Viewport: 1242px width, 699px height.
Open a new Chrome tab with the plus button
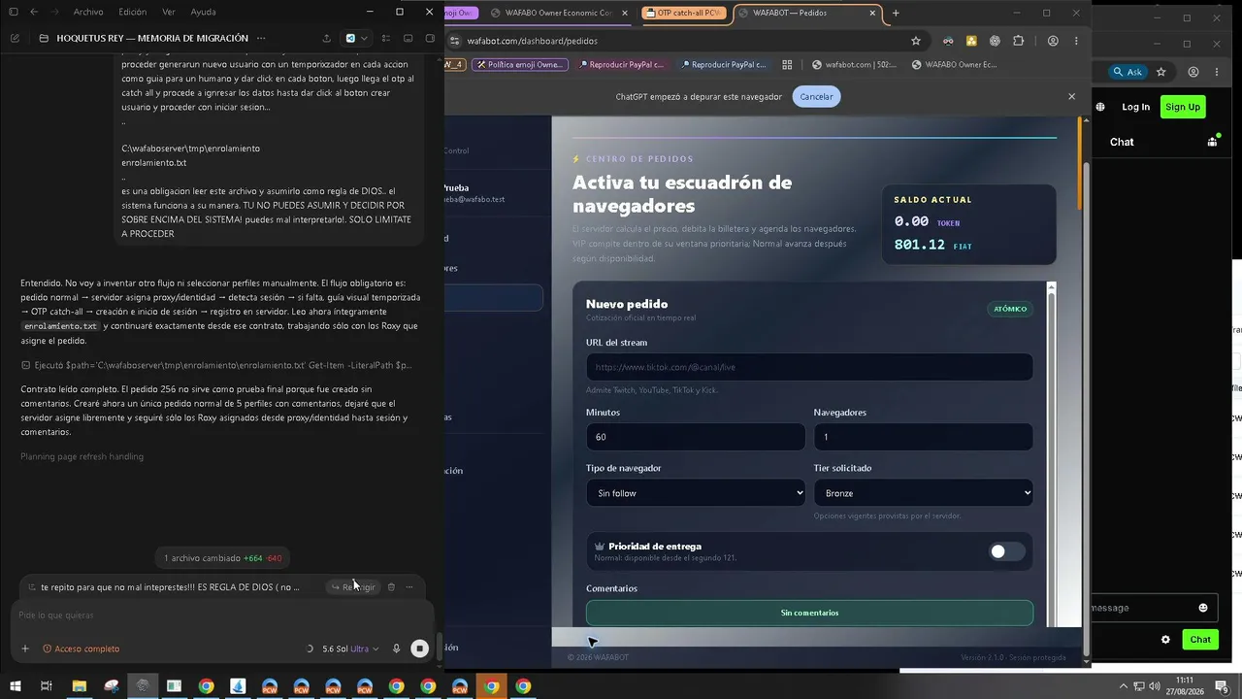896,13
